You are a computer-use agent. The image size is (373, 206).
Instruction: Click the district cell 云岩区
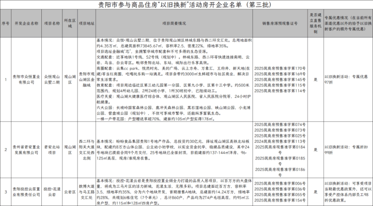coord(70,192)
